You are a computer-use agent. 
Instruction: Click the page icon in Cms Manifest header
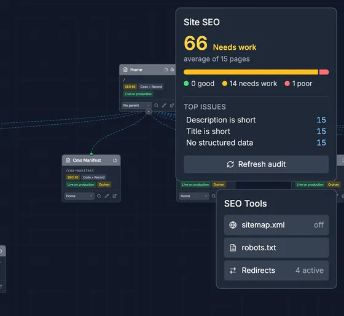pos(115,160)
